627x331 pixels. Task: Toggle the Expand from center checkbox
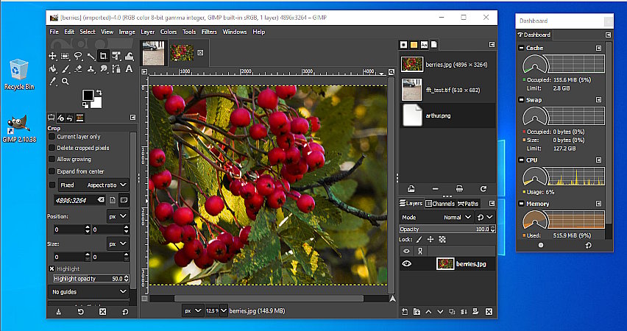52,170
